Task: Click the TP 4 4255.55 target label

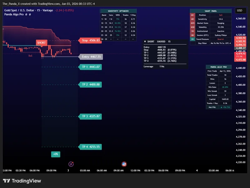Action: pyautogui.click(x=91, y=147)
